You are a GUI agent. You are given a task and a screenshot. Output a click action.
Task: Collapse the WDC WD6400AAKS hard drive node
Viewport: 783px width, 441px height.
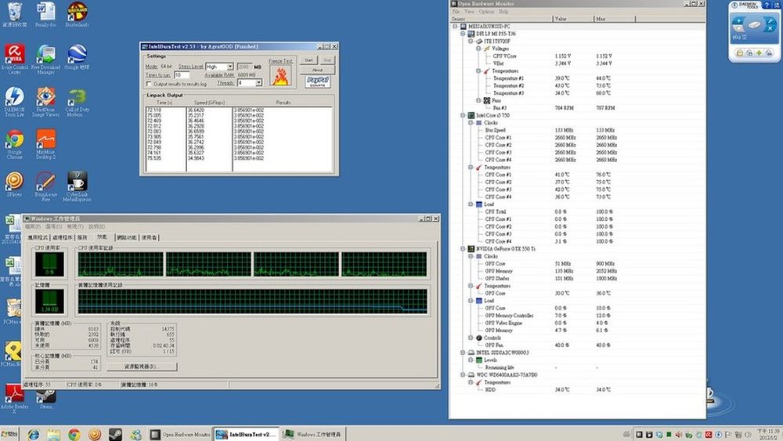pyautogui.click(x=463, y=374)
